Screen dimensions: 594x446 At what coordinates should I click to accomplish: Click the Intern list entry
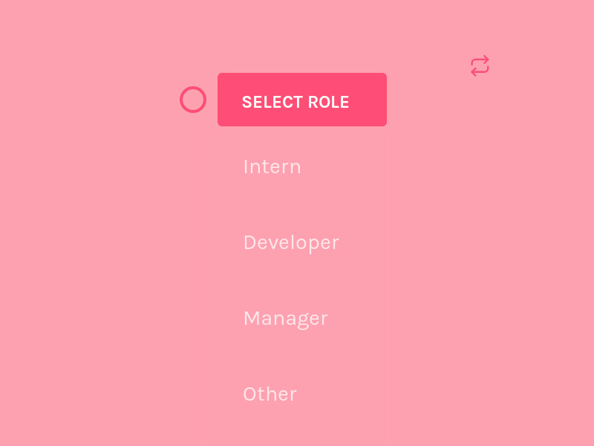pyautogui.click(x=272, y=167)
